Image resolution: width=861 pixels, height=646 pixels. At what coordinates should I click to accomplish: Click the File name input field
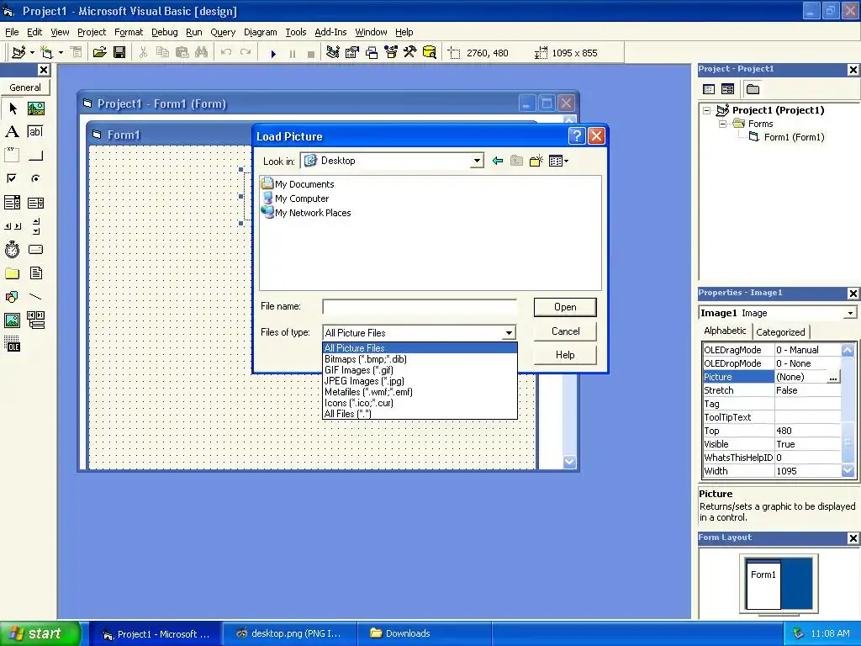420,307
